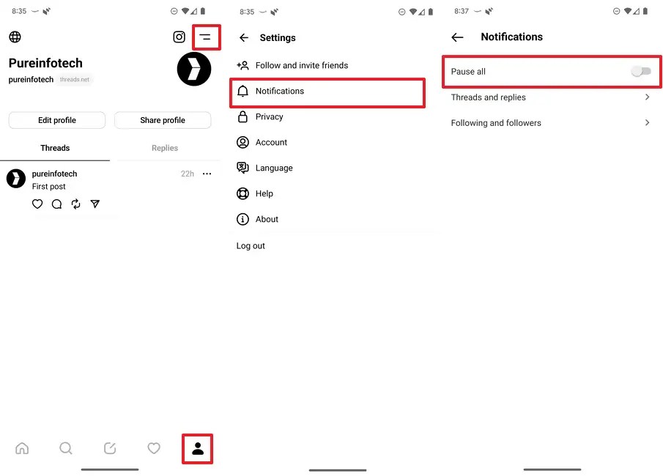Tap the Edit profile button
Image resolution: width=663 pixels, height=476 pixels.
pos(56,119)
